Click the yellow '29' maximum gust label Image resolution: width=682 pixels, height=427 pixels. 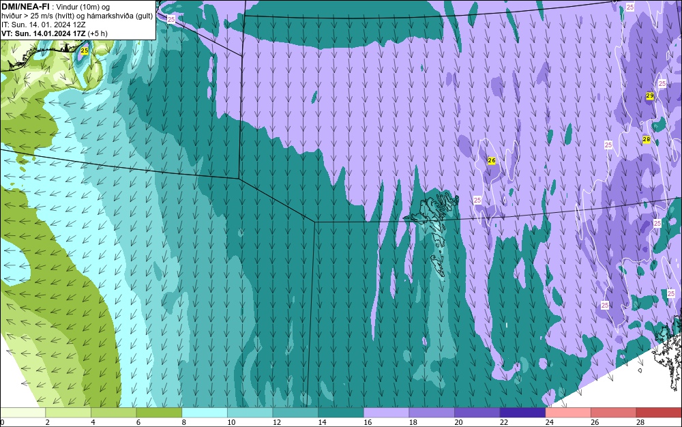click(x=650, y=95)
